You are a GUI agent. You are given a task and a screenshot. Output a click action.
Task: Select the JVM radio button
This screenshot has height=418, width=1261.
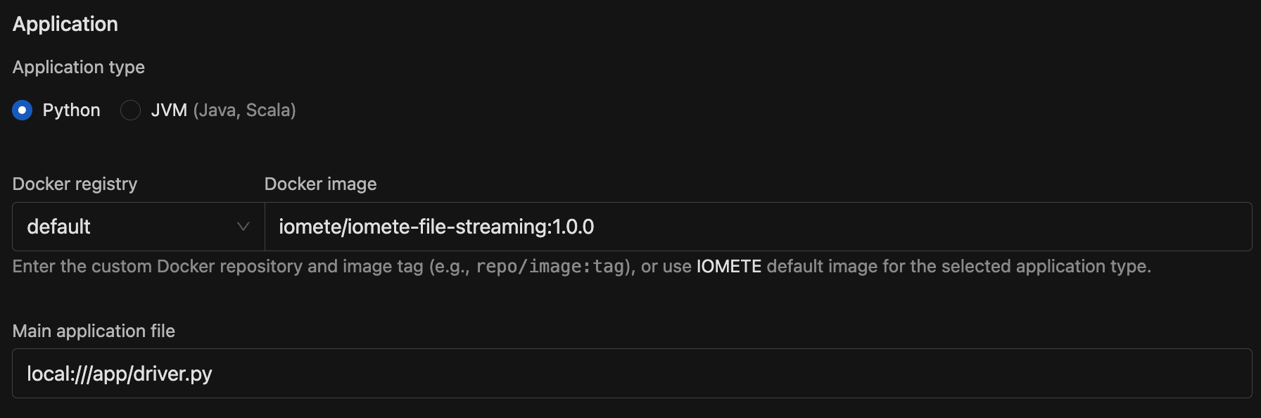click(x=130, y=110)
